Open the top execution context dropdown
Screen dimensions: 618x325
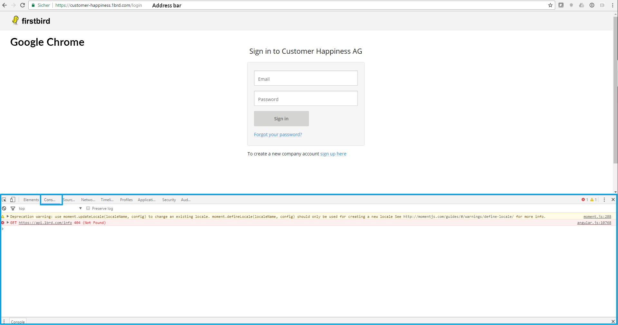tap(50, 209)
